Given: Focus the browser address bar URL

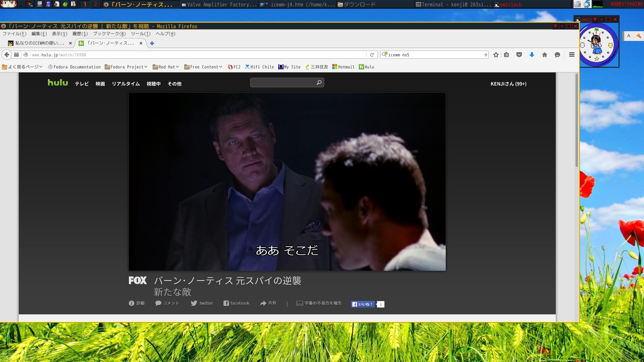Looking at the screenshot, I should (x=134, y=55).
